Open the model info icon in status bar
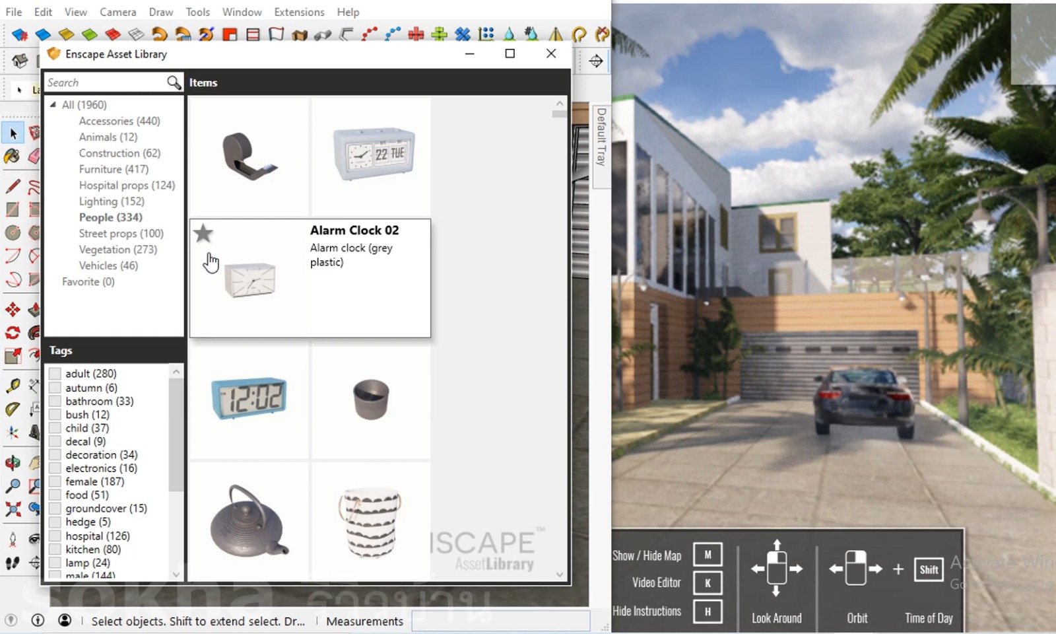This screenshot has height=634, width=1056. pos(38,620)
